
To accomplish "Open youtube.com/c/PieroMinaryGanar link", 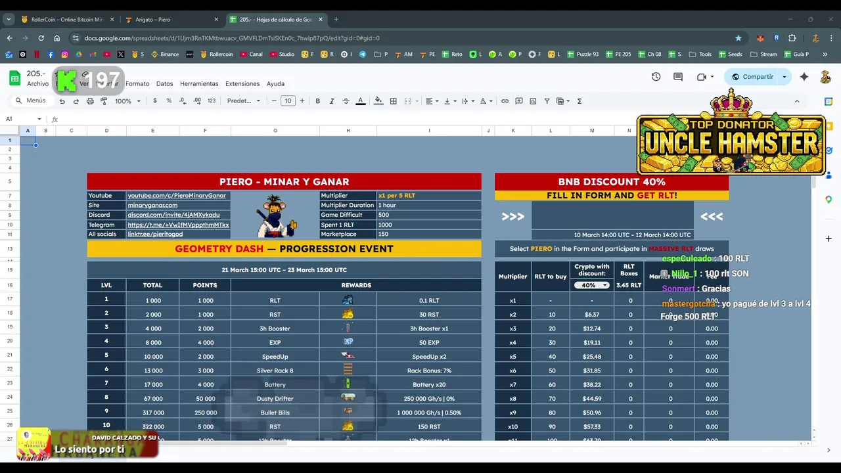I will point(177,195).
